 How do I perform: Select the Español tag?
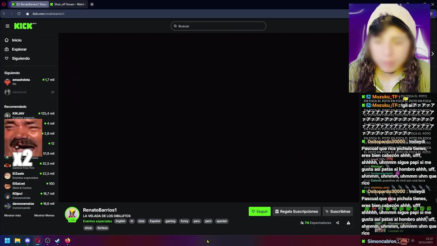155,221
